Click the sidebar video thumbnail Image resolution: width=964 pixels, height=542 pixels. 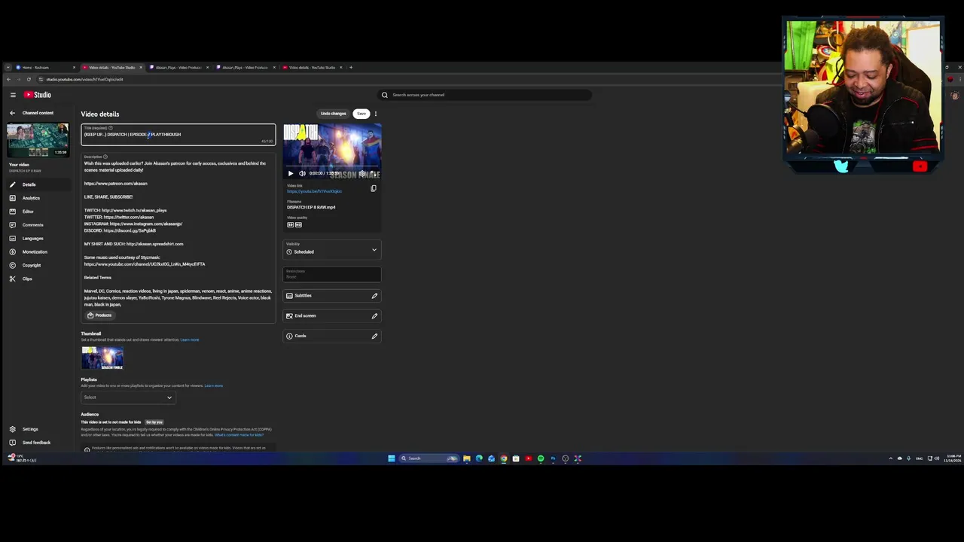point(38,140)
